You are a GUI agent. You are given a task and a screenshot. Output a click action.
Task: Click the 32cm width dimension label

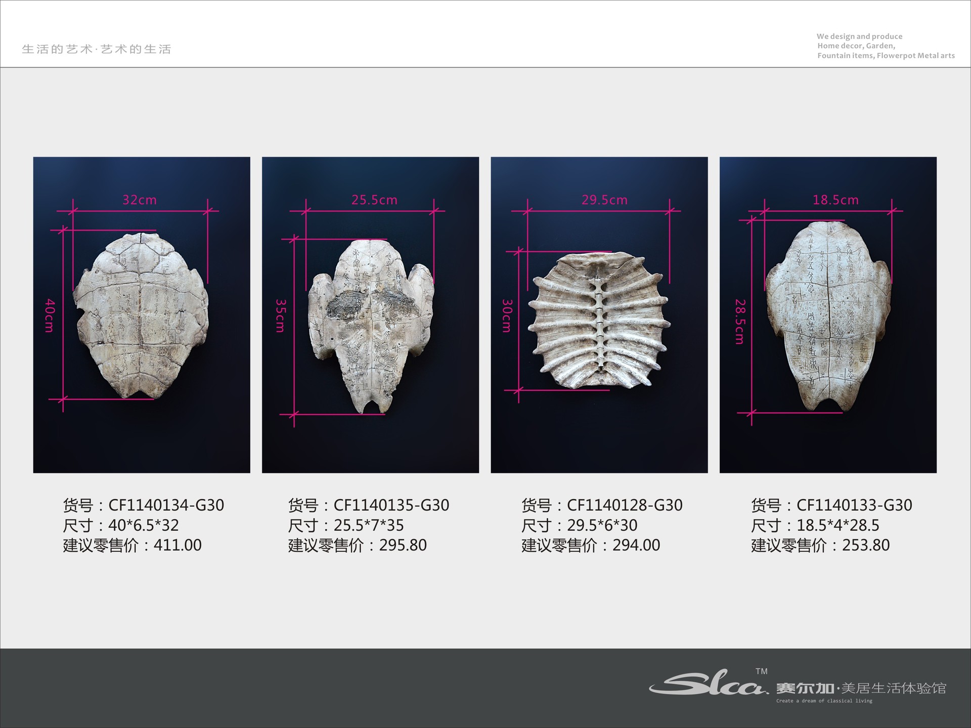click(x=140, y=200)
